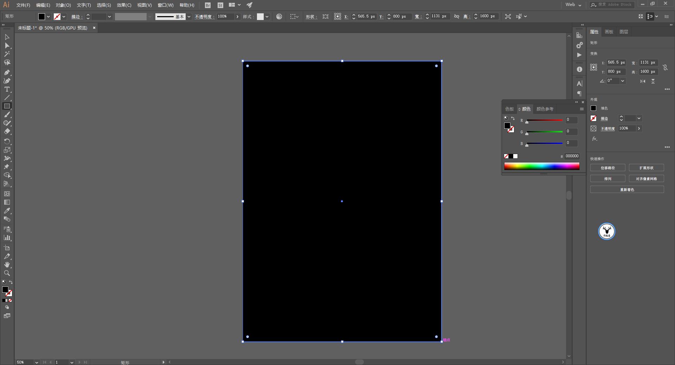Click the 重新着色 button
The image size is (675, 365).
[x=627, y=190]
